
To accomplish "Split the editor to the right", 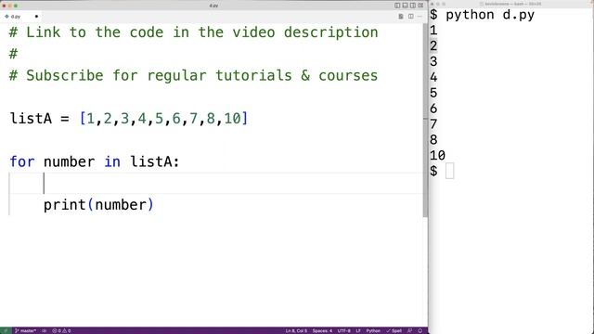I will click(x=410, y=17).
